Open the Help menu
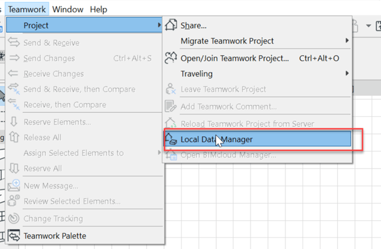381x249 pixels. [x=98, y=10]
